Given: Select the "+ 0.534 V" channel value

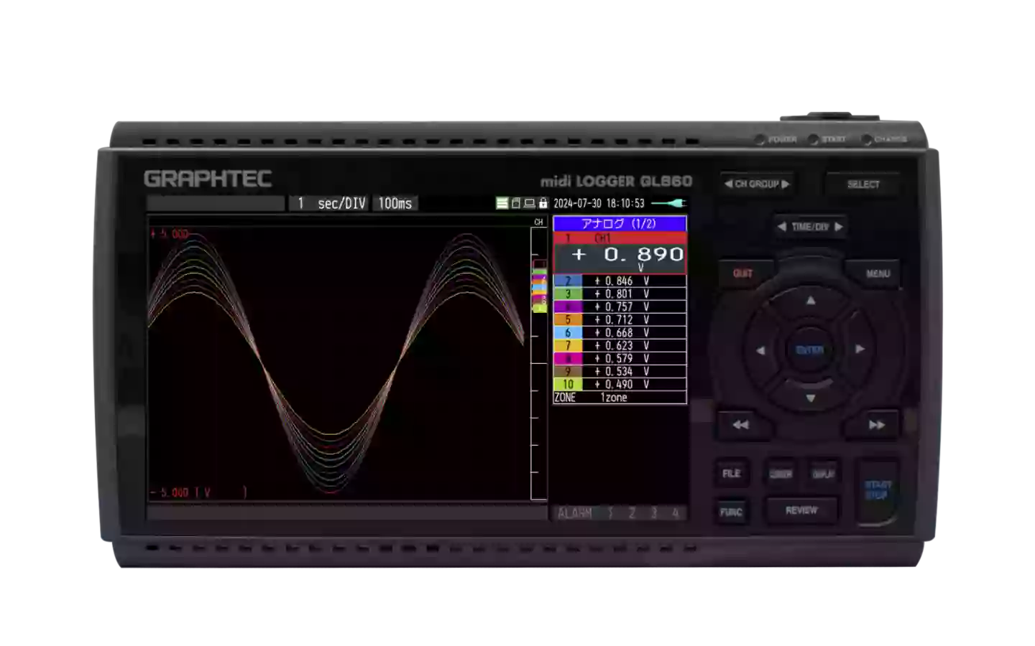Looking at the screenshot, I should coord(622,372).
